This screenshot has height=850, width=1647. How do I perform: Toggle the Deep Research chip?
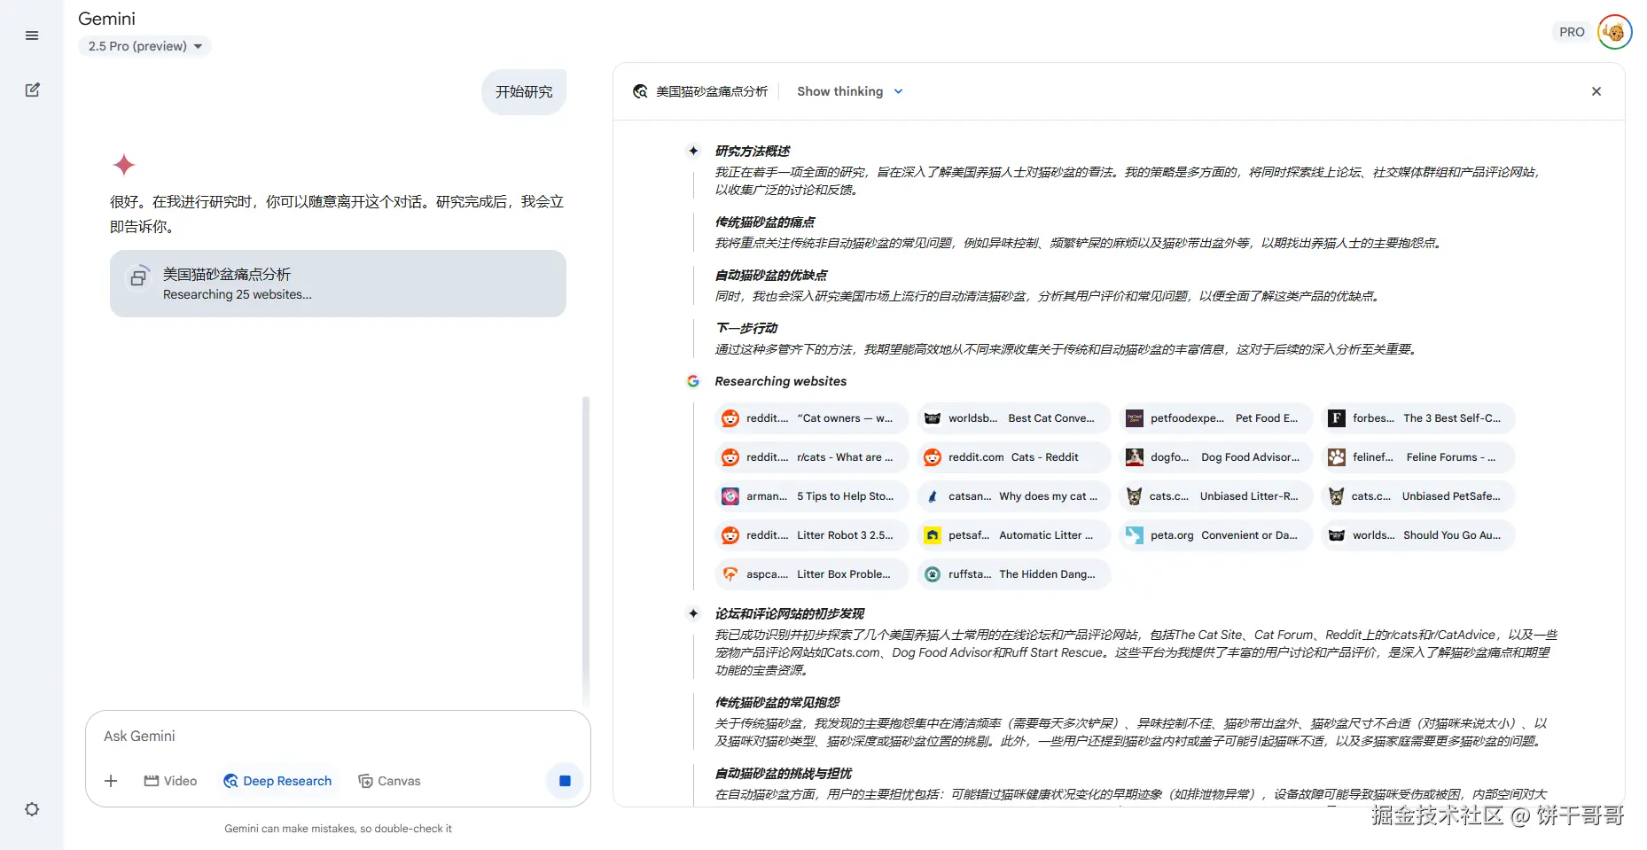(x=277, y=781)
